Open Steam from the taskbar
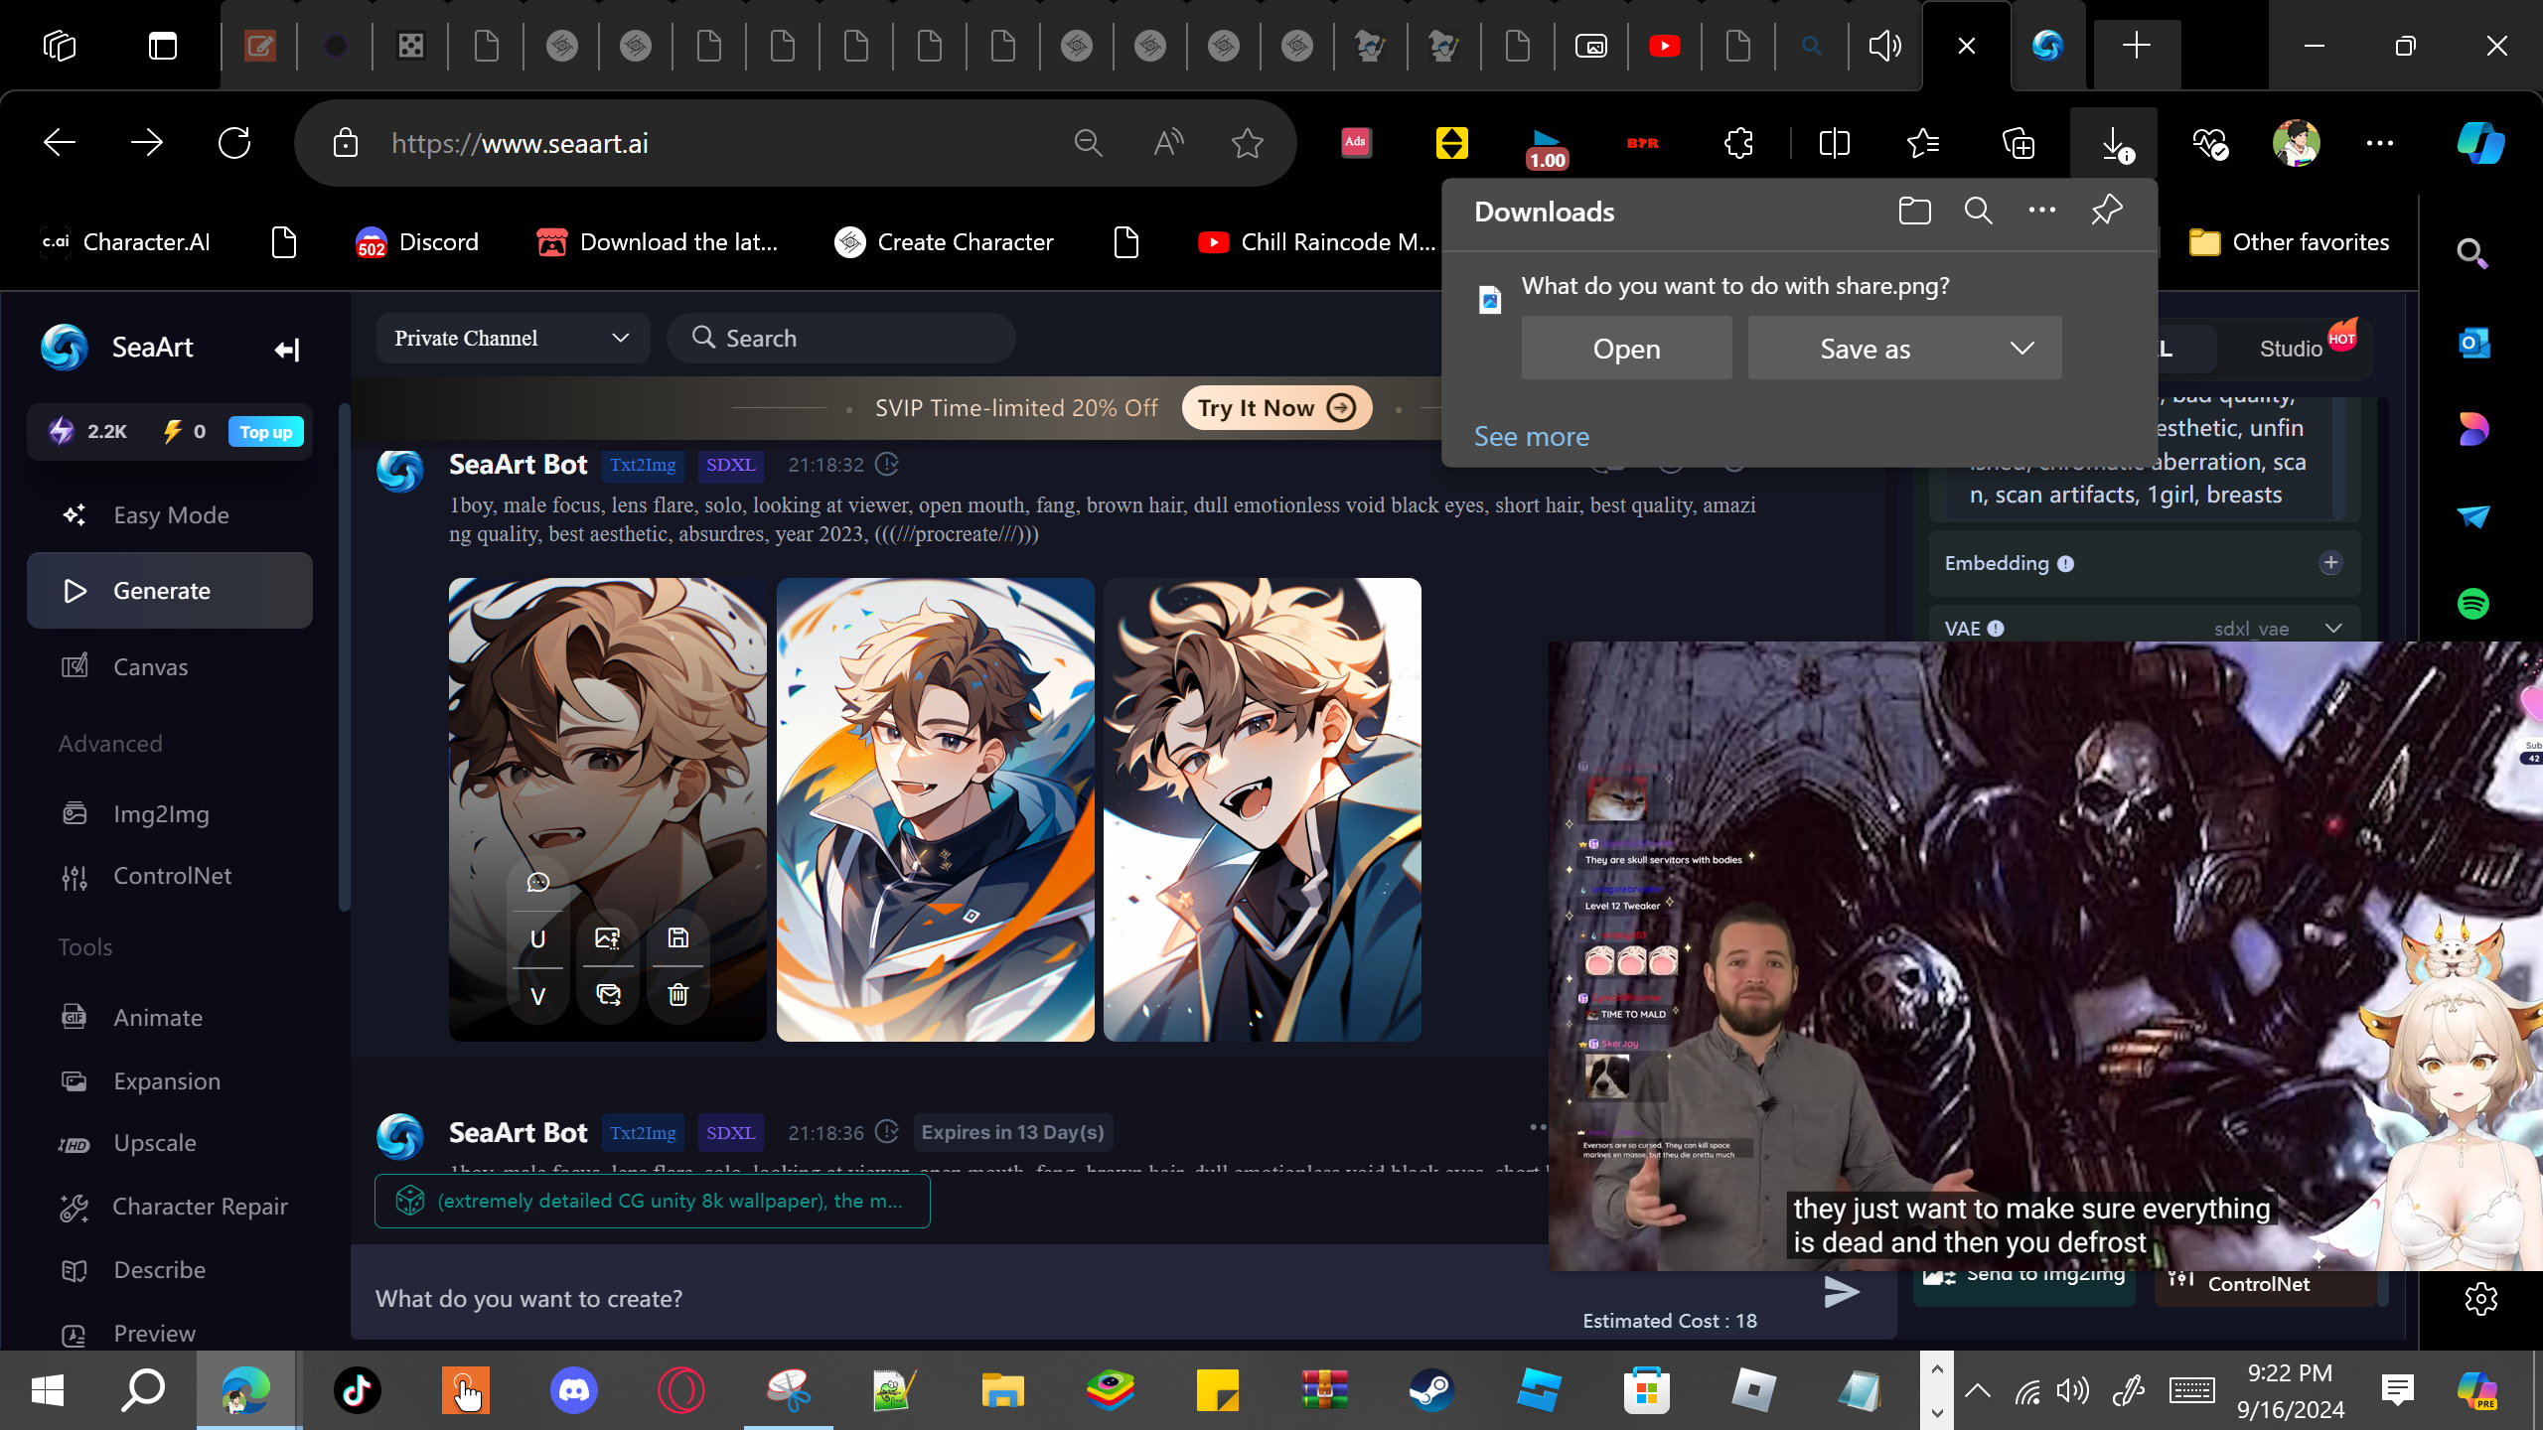Viewport: 2543px width, 1430px height. coord(1431,1390)
